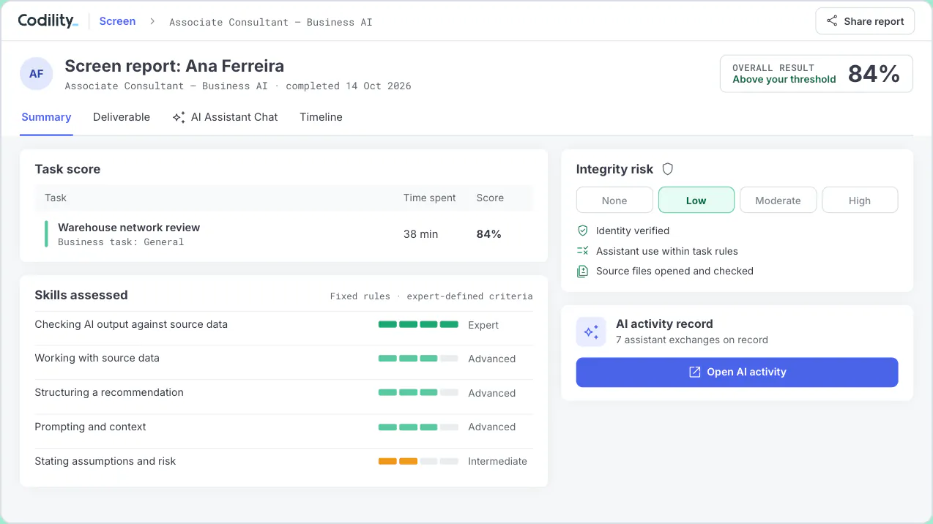Click the Prompting and context level bar
Viewport: 933px width, 524px height.
pos(418,427)
